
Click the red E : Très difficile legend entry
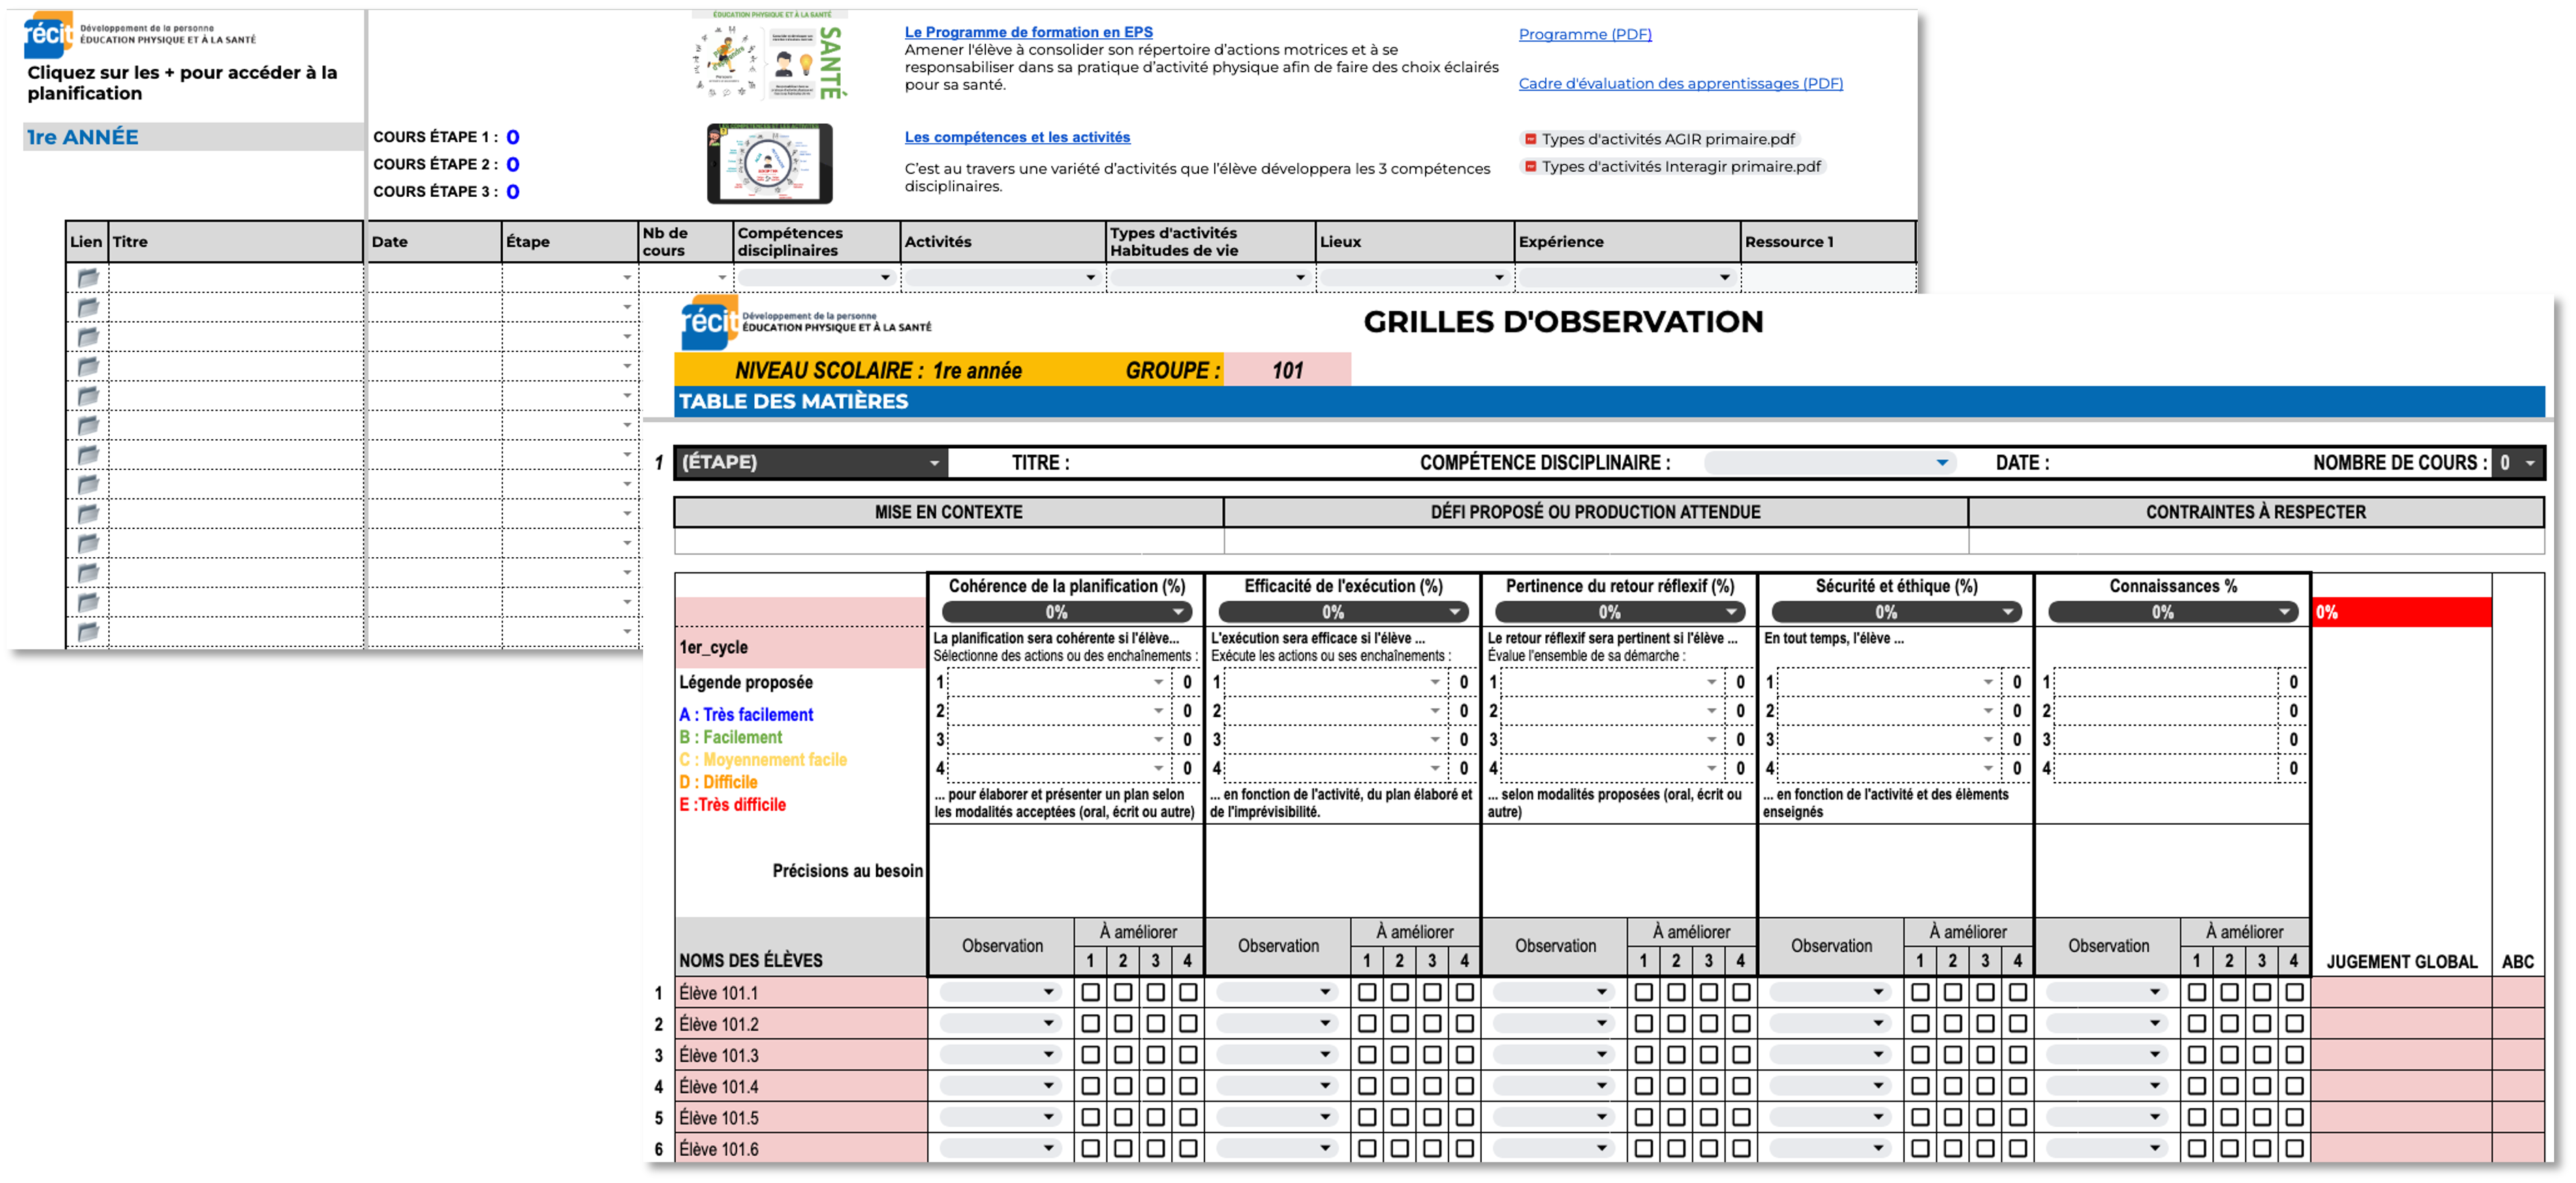click(733, 804)
